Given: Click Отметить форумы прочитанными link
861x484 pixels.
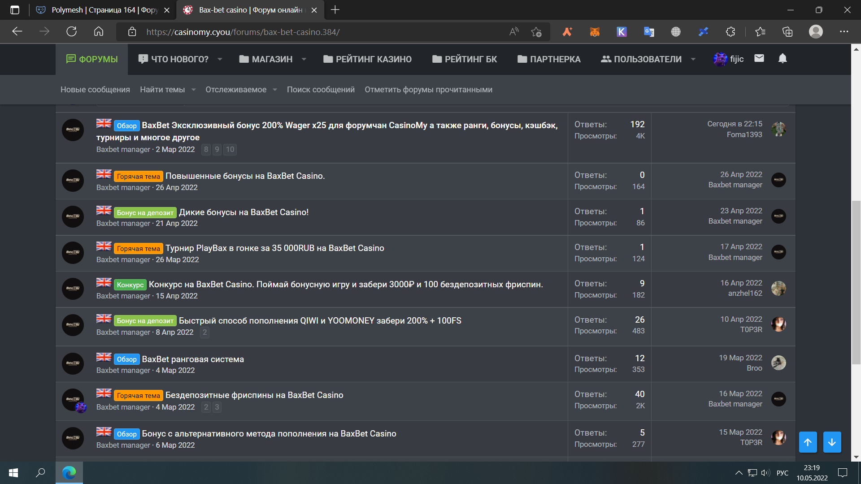Looking at the screenshot, I should pos(428,90).
